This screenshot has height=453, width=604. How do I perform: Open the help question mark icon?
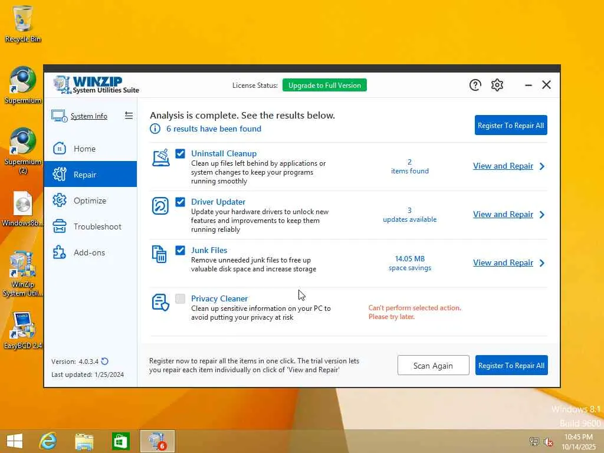[x=475, y=85]
